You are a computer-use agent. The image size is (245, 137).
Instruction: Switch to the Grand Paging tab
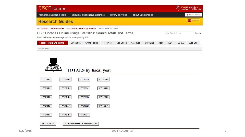click(92, 43)
